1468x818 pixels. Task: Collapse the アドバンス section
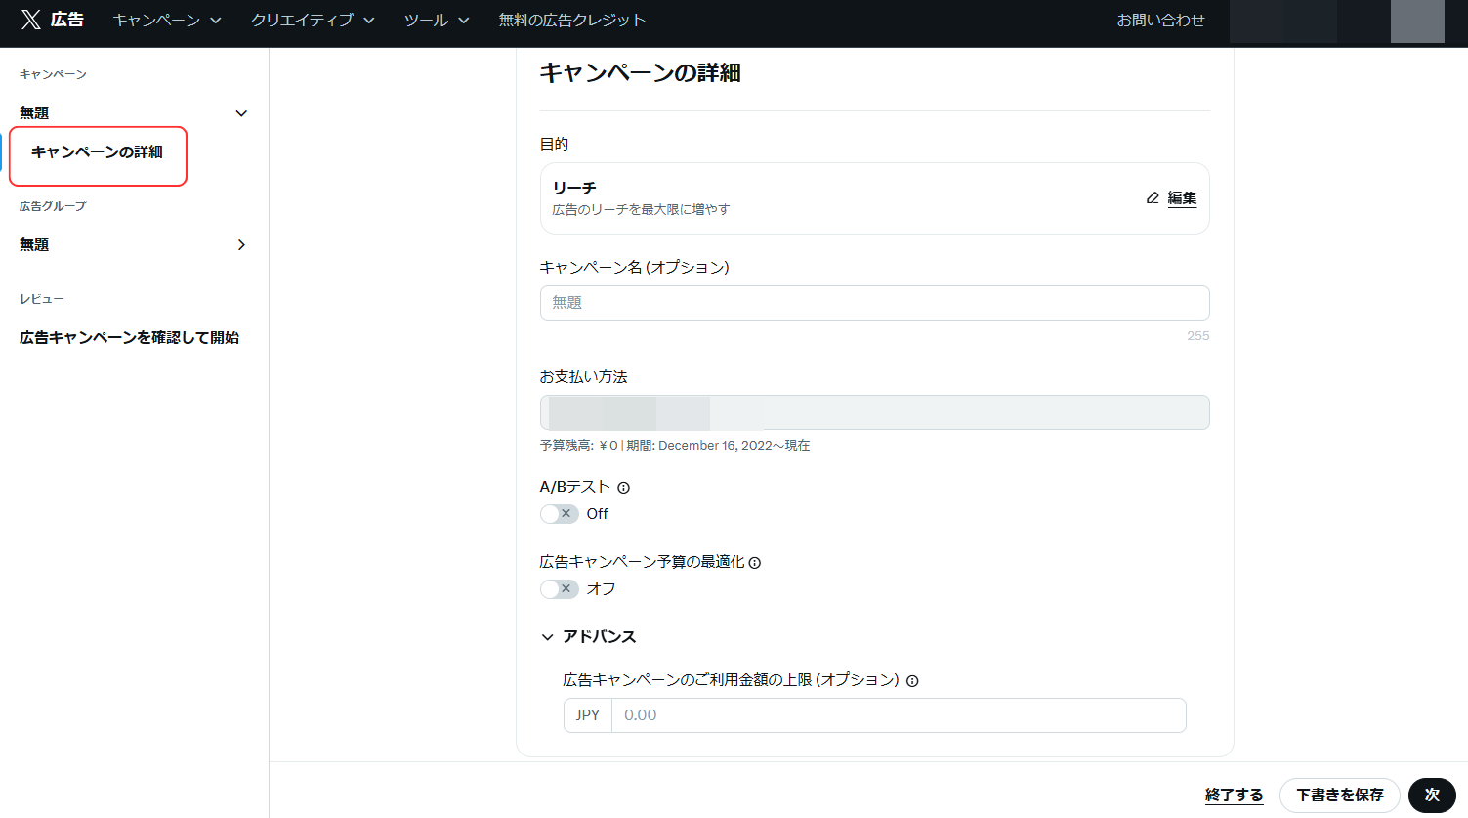click(x=547, y=635)
